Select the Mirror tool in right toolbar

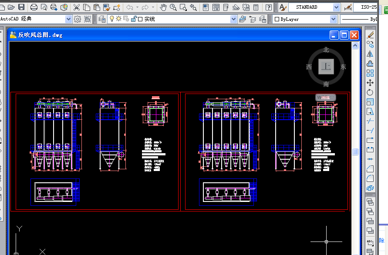pos(370,54)
